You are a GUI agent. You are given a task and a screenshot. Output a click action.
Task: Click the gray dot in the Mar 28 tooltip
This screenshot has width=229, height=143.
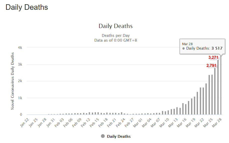click(x=184, y=49)
